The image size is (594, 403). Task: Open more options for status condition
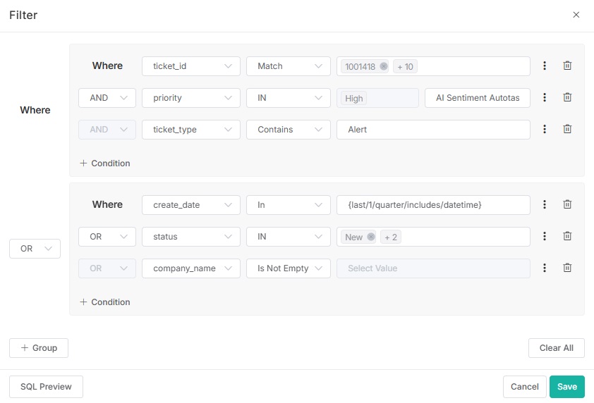pos(545,237)
